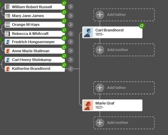Click the plus icon for Marie Graf's mother
Screen dimensions: 168x135
(x=100, y=123)
